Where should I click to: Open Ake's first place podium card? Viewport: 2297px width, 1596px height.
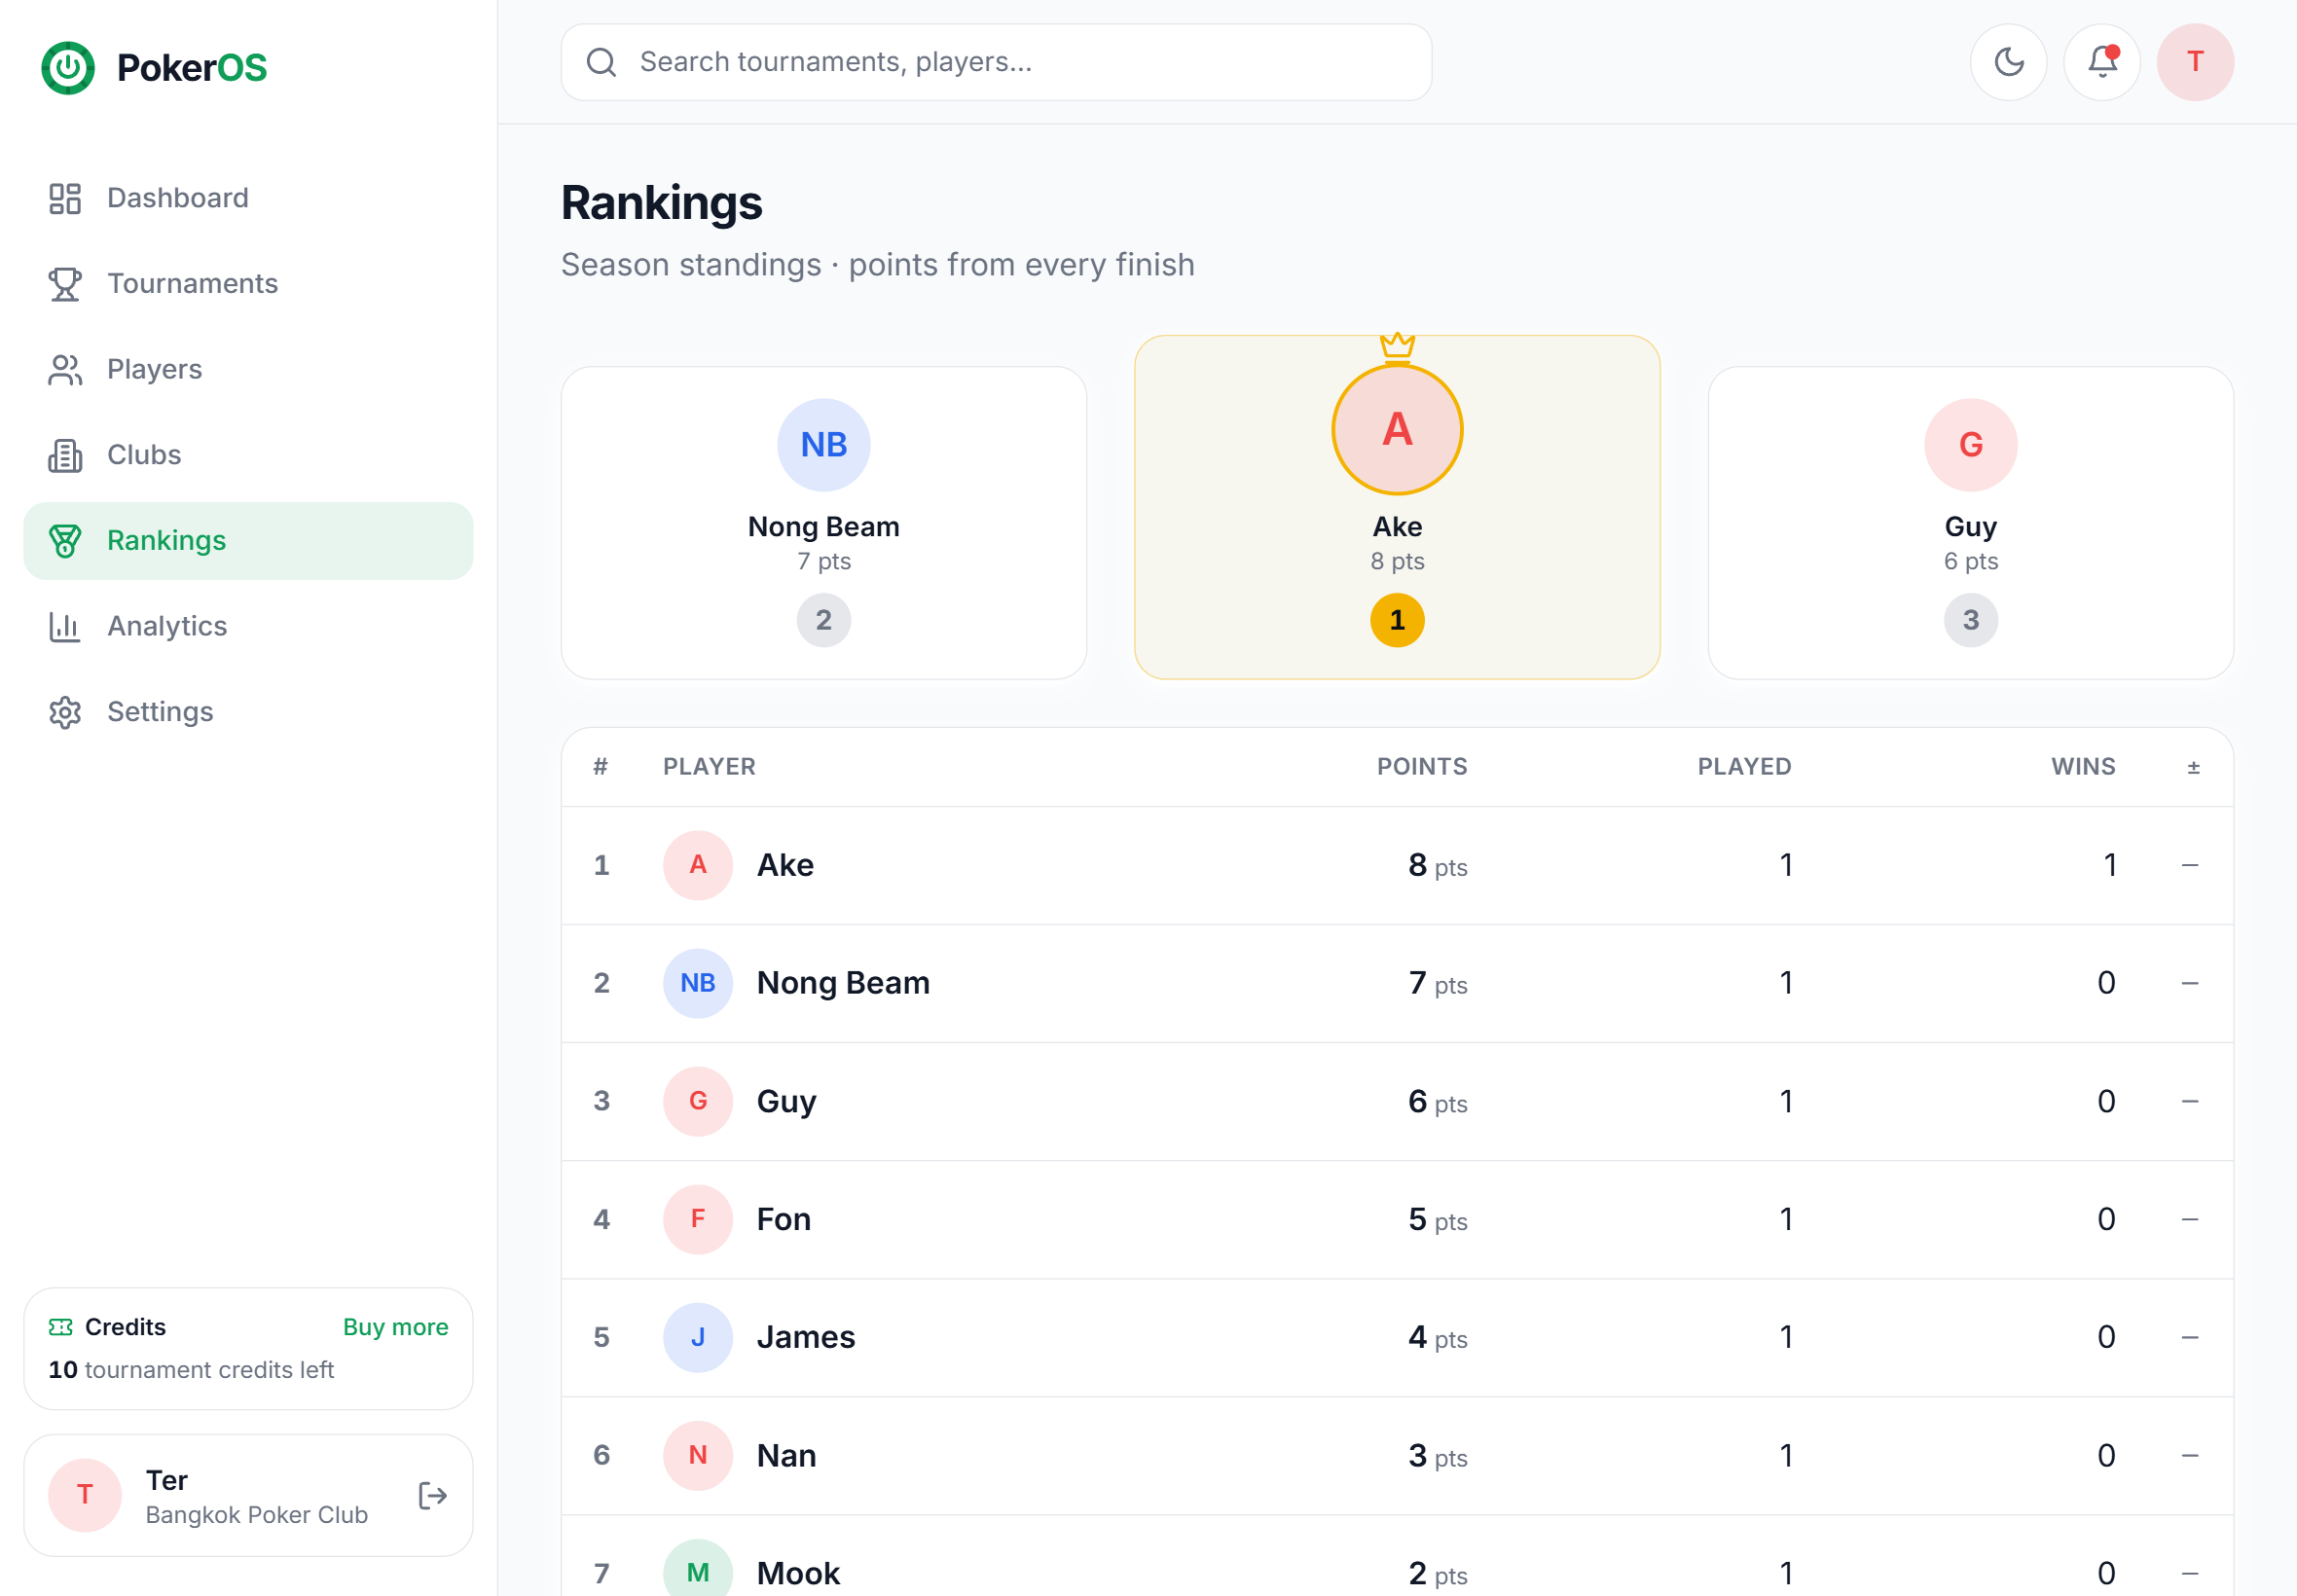point(1397,507)
